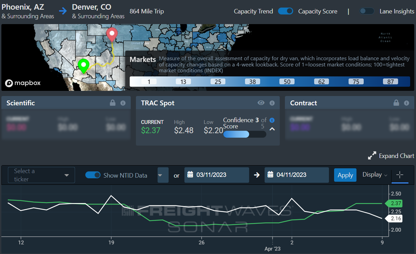Open the Scientific panel info icon

[123, 103]
